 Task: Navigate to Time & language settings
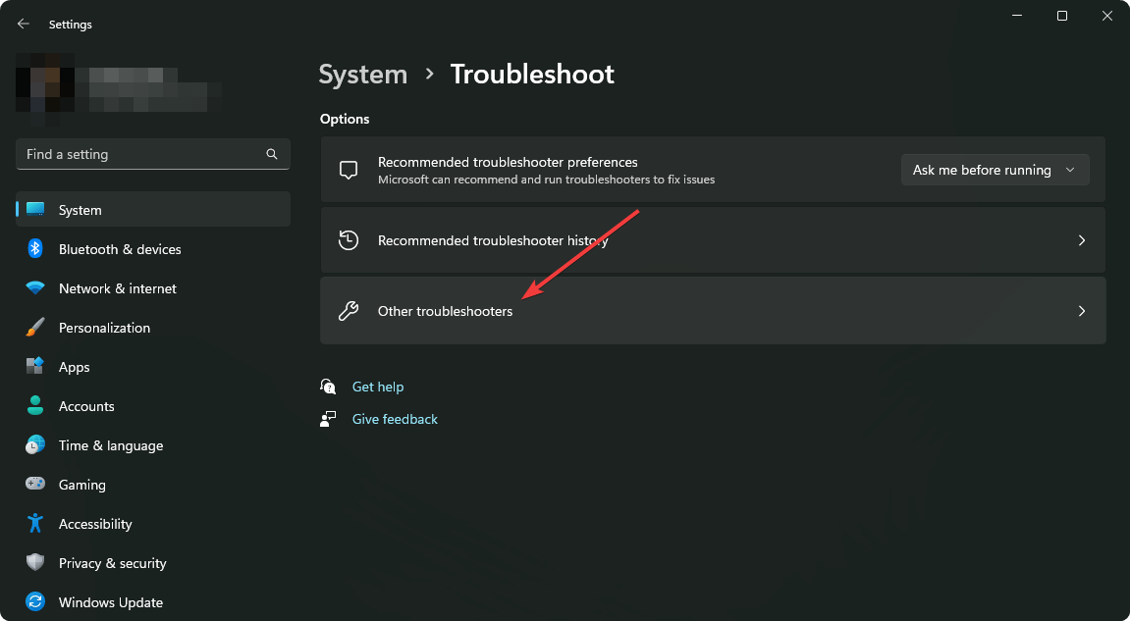tap(110, 445)
